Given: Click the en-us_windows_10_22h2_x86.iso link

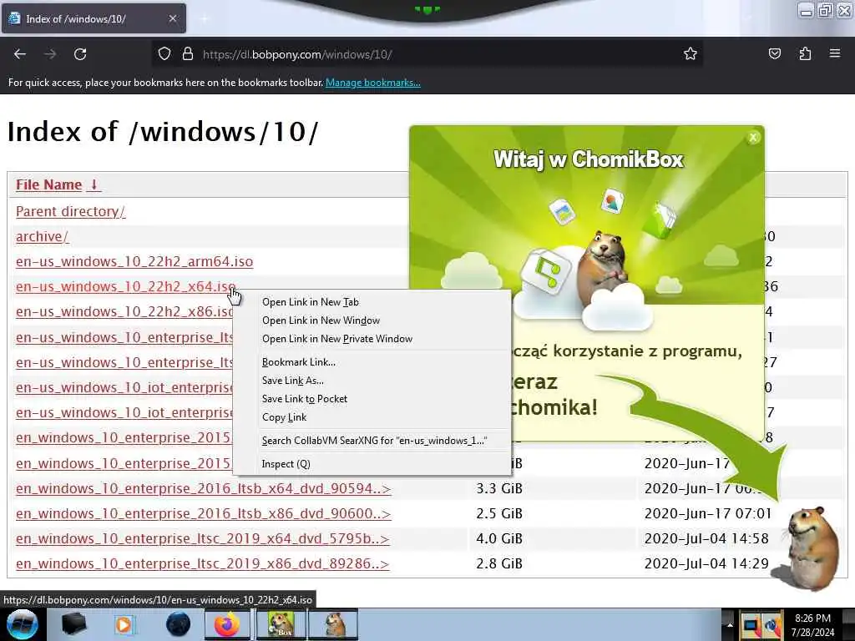Looking at the screenshot, I should (x=124, y=312).
